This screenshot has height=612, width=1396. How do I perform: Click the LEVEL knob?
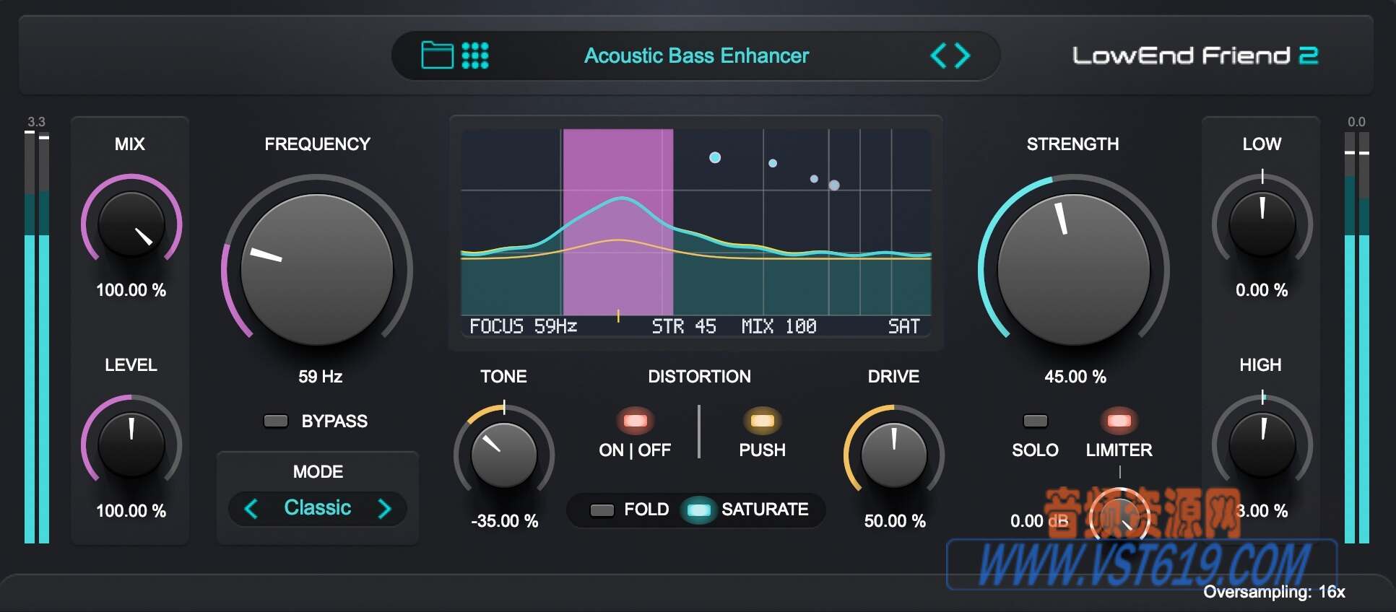(131, 445)
